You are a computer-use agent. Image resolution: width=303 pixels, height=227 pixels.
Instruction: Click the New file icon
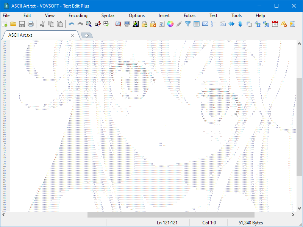tap(5, 24)
